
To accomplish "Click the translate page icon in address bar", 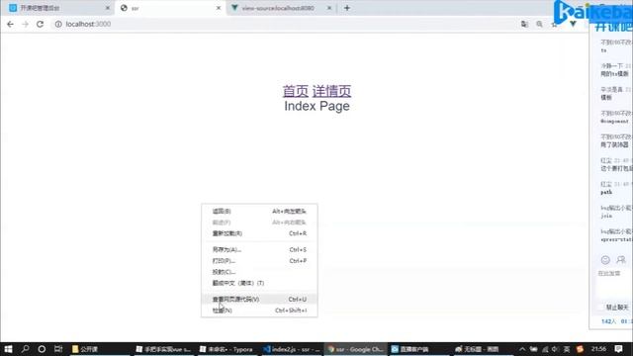I will point(524,24).
